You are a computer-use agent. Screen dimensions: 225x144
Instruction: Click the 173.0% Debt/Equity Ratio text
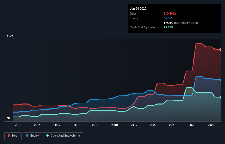[x=181, y=23]
